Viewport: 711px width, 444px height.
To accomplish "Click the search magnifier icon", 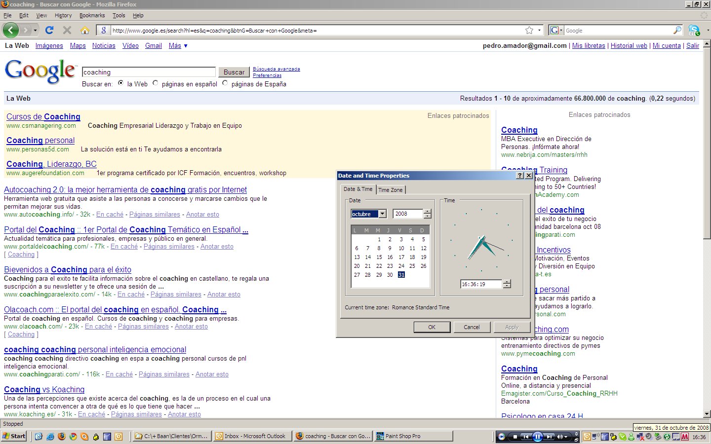I will coord(677,30).
